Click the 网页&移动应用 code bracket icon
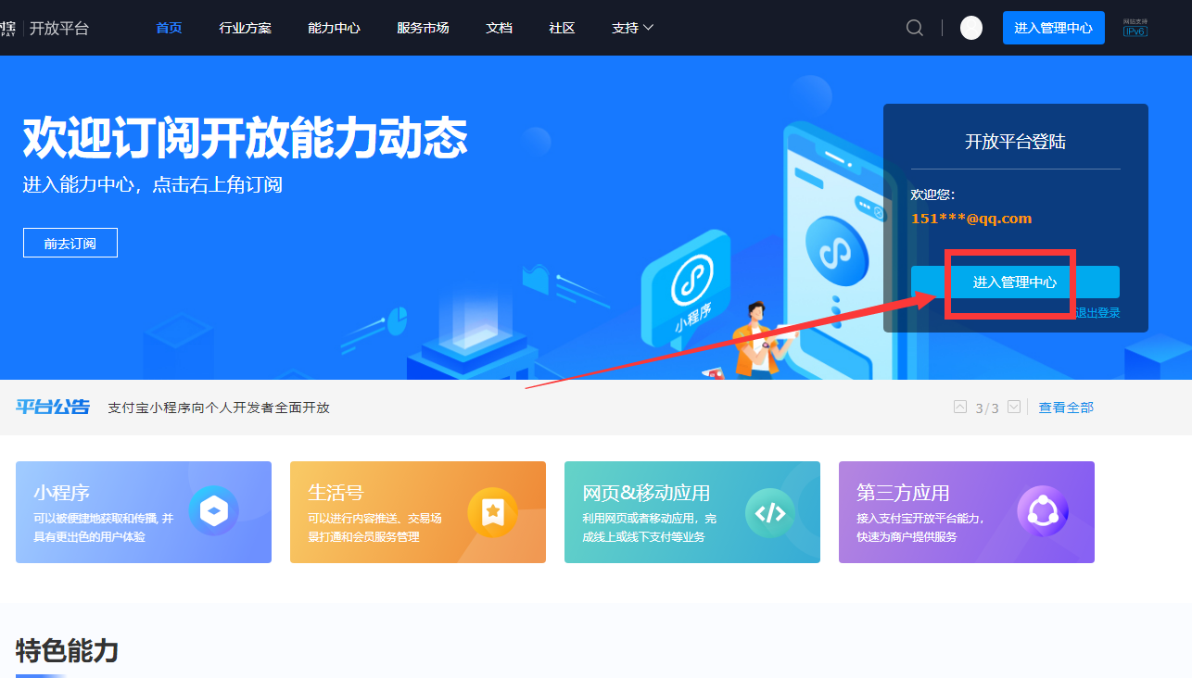Screen dimensions: 1192x678 click(x=770, y=511)
